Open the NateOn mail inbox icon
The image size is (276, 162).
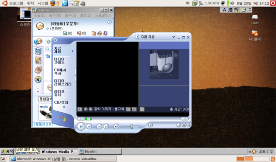tap(65, 33)
